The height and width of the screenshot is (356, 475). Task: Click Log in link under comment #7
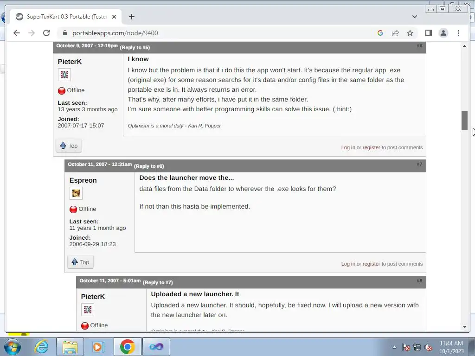point(348,264)
